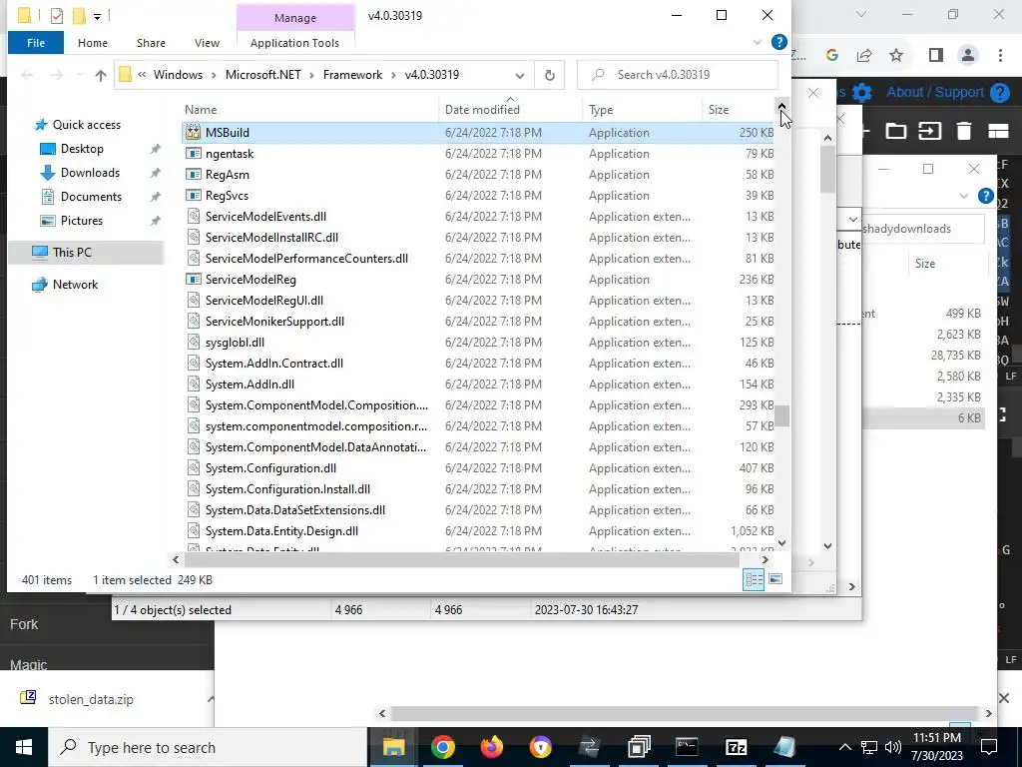Open stolen_data.zip in downloads bar
1022x767 pixels.
tap(91, 699)
